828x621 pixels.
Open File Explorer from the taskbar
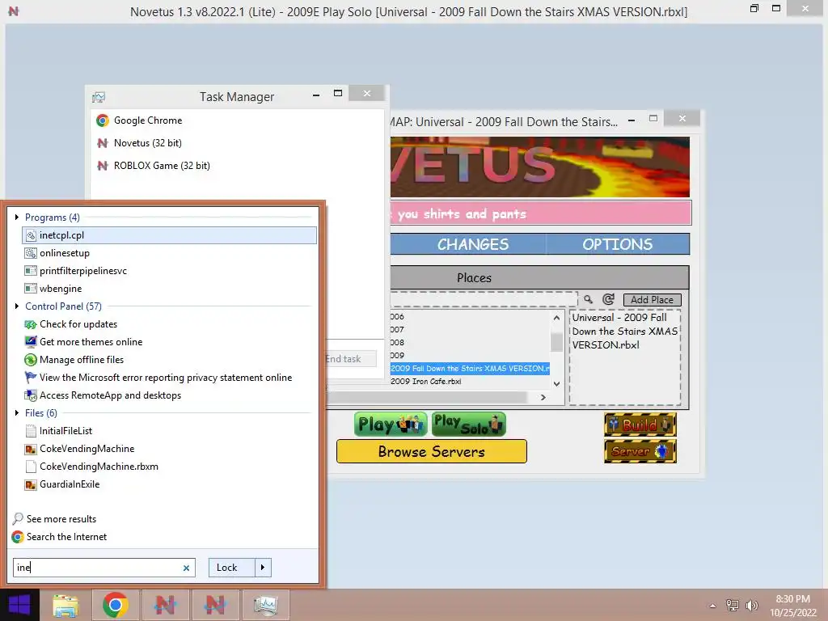coord(65,605)
